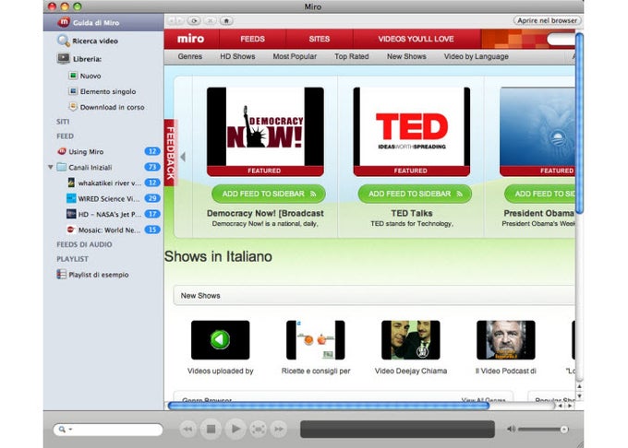628x448 pixels.
Task: Select New Shows submenu item
Action: click(406, 56)
